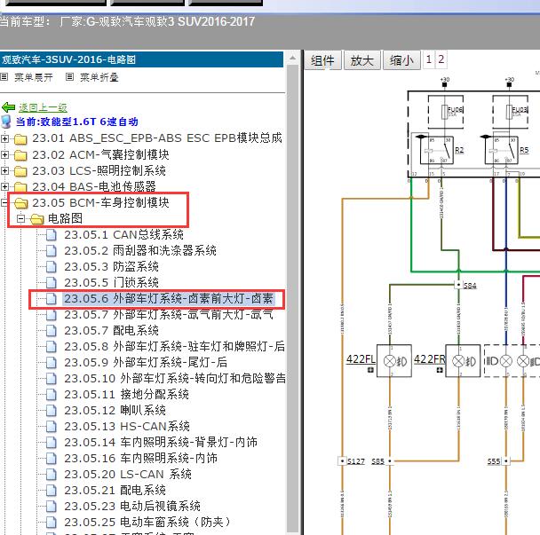The height and width of the screenshot is (535, 540).
Task: Expand the 23.03 LCS照明控制系统 node
Action: click(4, 171)
